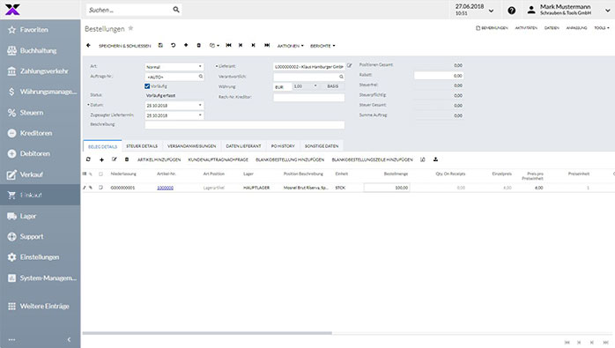Open the Versandanweisungen tab
The image size is (615, 348).
[192, 146]
